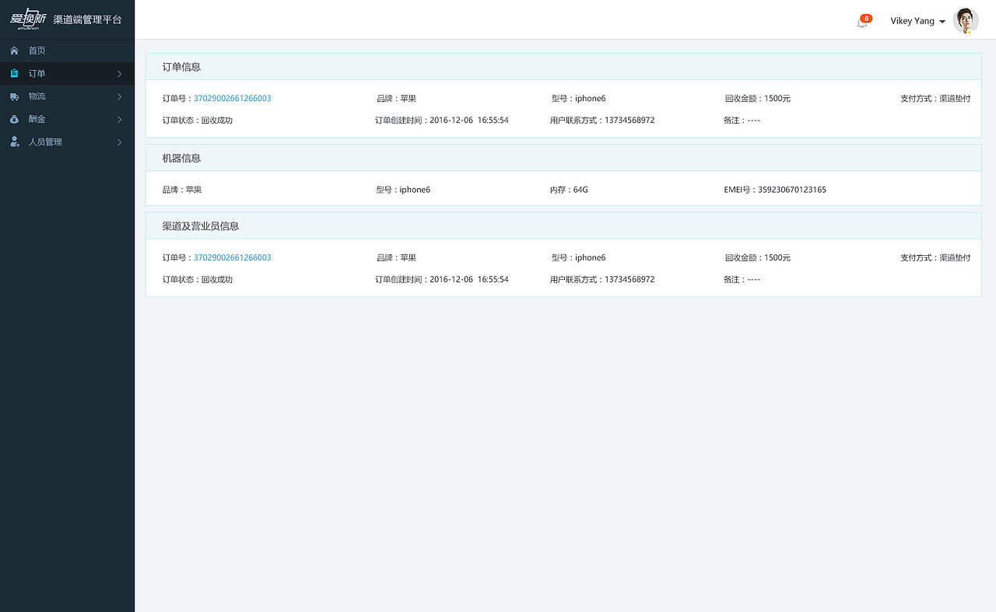Click the truck icon beside 物流
Image resolution: width=996 pixels, height=612 pixels.
click(x=14, y=96)
